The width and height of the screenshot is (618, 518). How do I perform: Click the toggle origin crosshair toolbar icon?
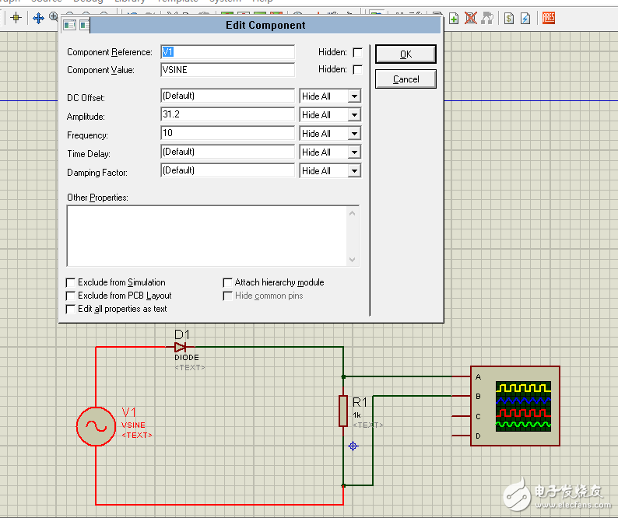[16, 18]
